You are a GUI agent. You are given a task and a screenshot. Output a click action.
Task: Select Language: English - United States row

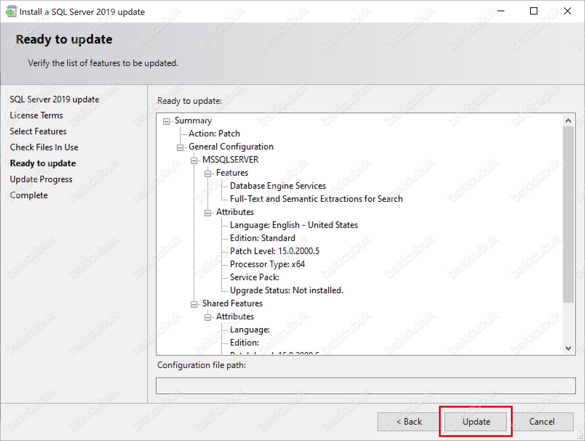pos(294,225)
